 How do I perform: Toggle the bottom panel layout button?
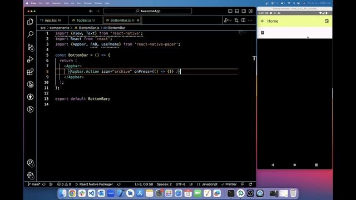coord(237,11)
